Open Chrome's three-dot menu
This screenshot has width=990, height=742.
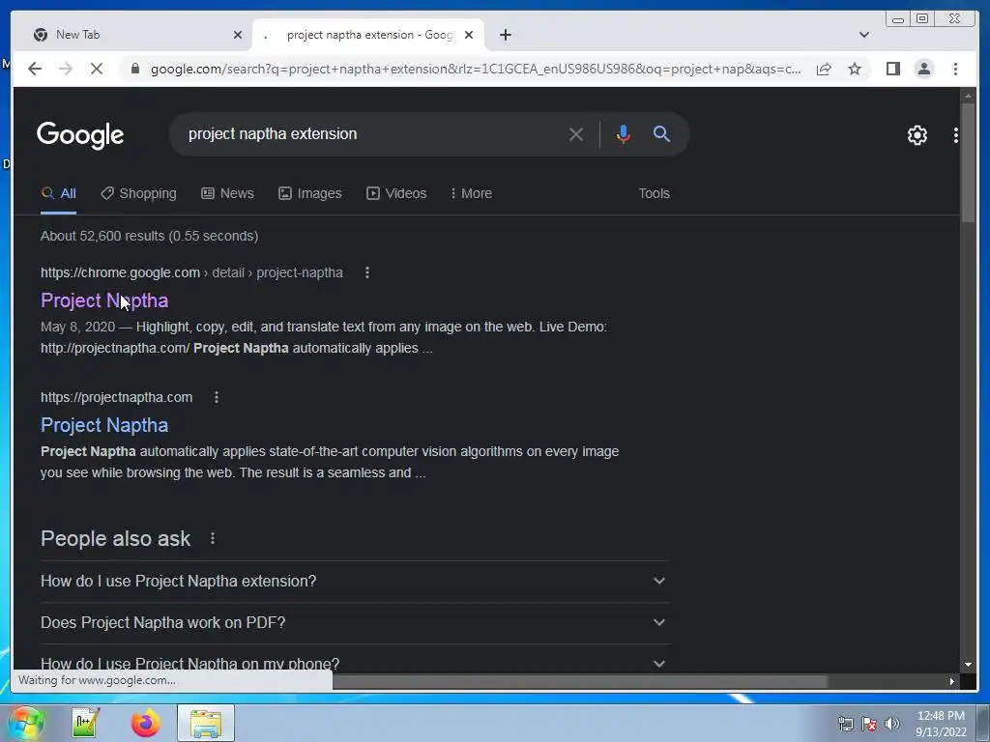955,69
